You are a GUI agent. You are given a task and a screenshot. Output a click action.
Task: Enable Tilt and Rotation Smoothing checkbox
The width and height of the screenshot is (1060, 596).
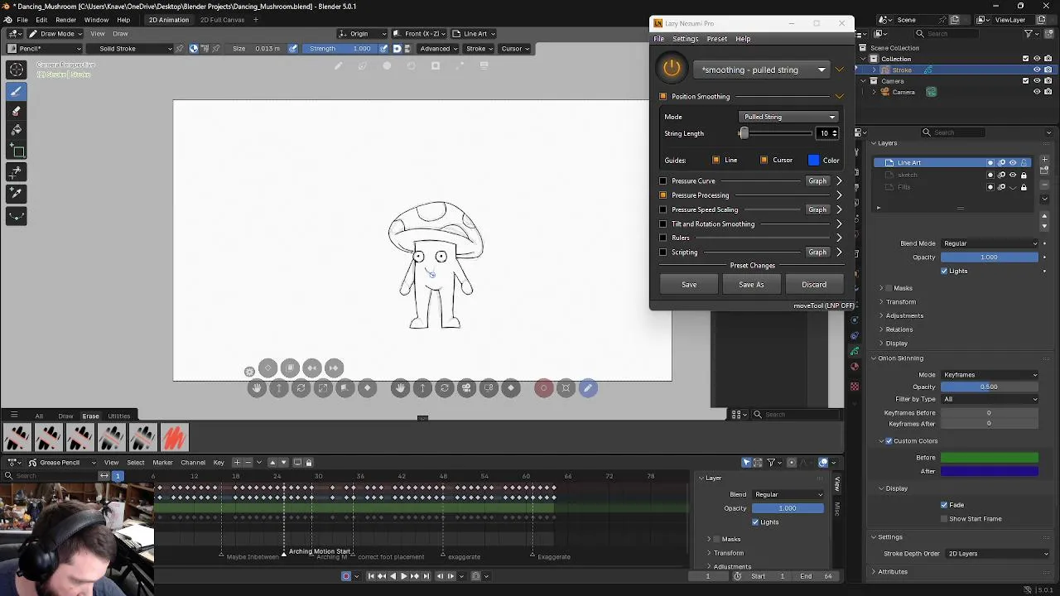click(x=663, y=223)
